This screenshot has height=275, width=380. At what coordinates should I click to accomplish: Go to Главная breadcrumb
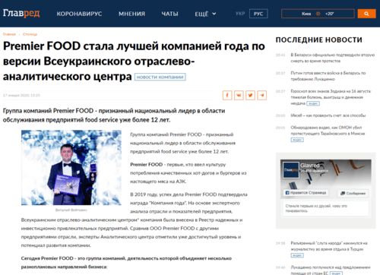tap(9, 34)
